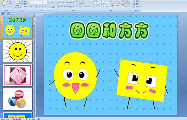Click the slide pane vertical scrollbar thumb
The image size is (187, 120).
pos(34,21)
